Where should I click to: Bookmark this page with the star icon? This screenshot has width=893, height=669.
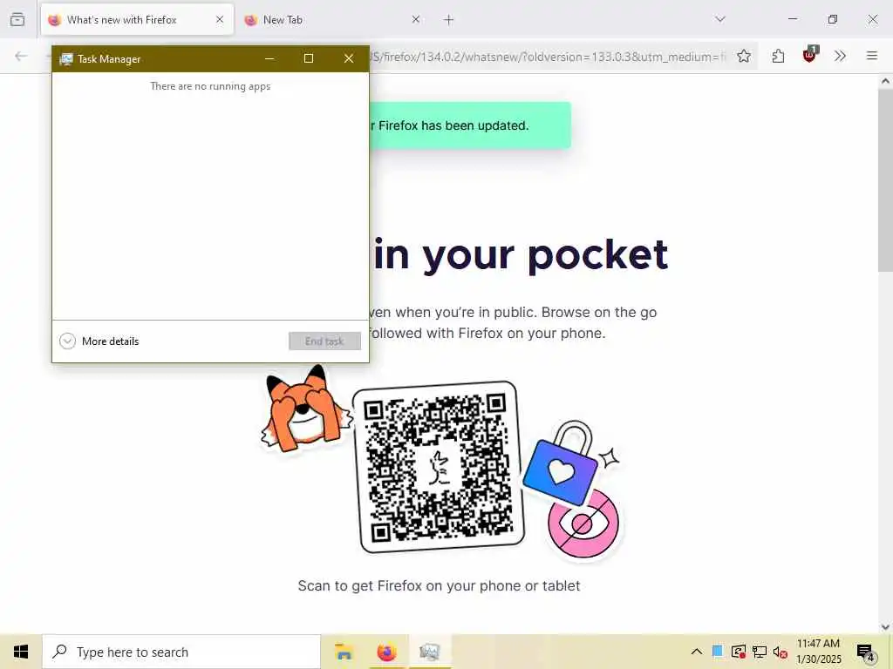tap(743, 56)
